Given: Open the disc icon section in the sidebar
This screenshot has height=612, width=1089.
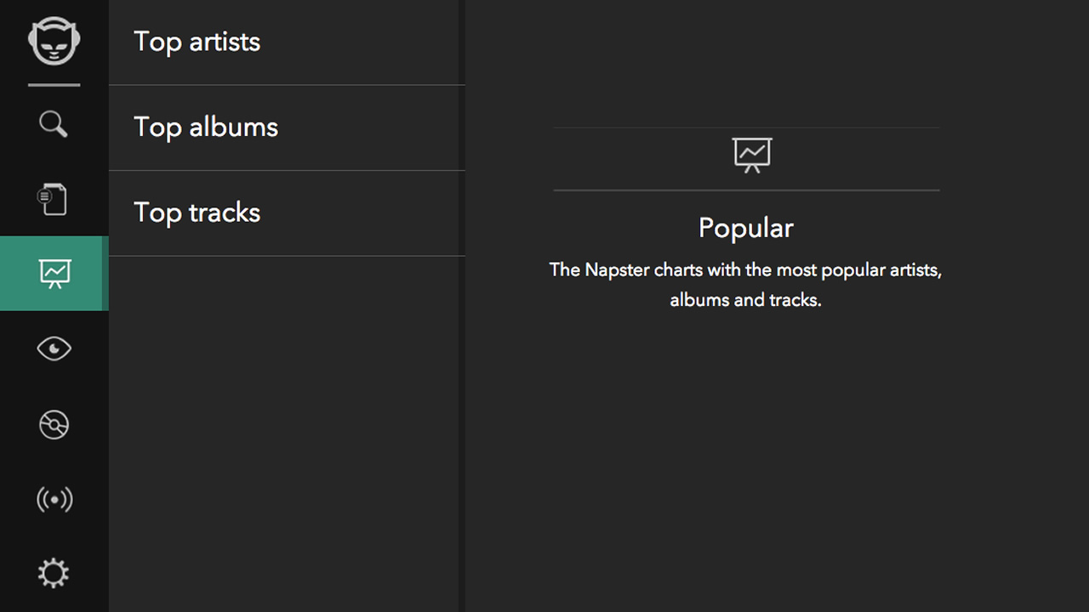Looking at the screenshot, I should click(x=54, y=424).
